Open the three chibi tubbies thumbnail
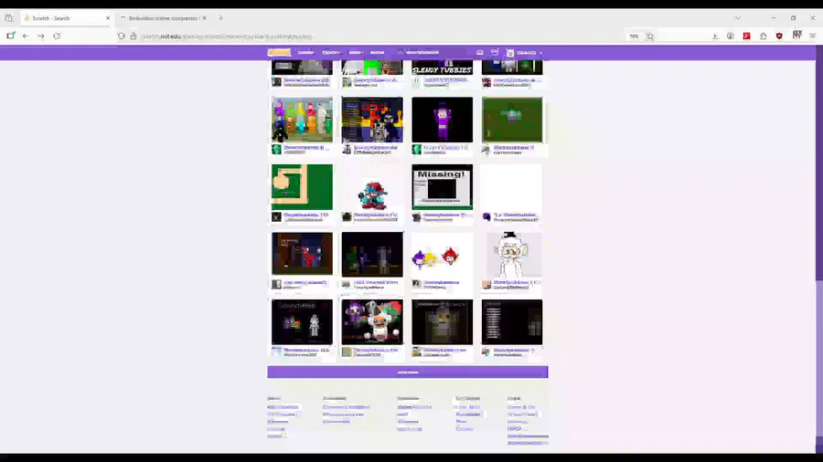The width and height of the screenshot is (823, 462). 442,254
